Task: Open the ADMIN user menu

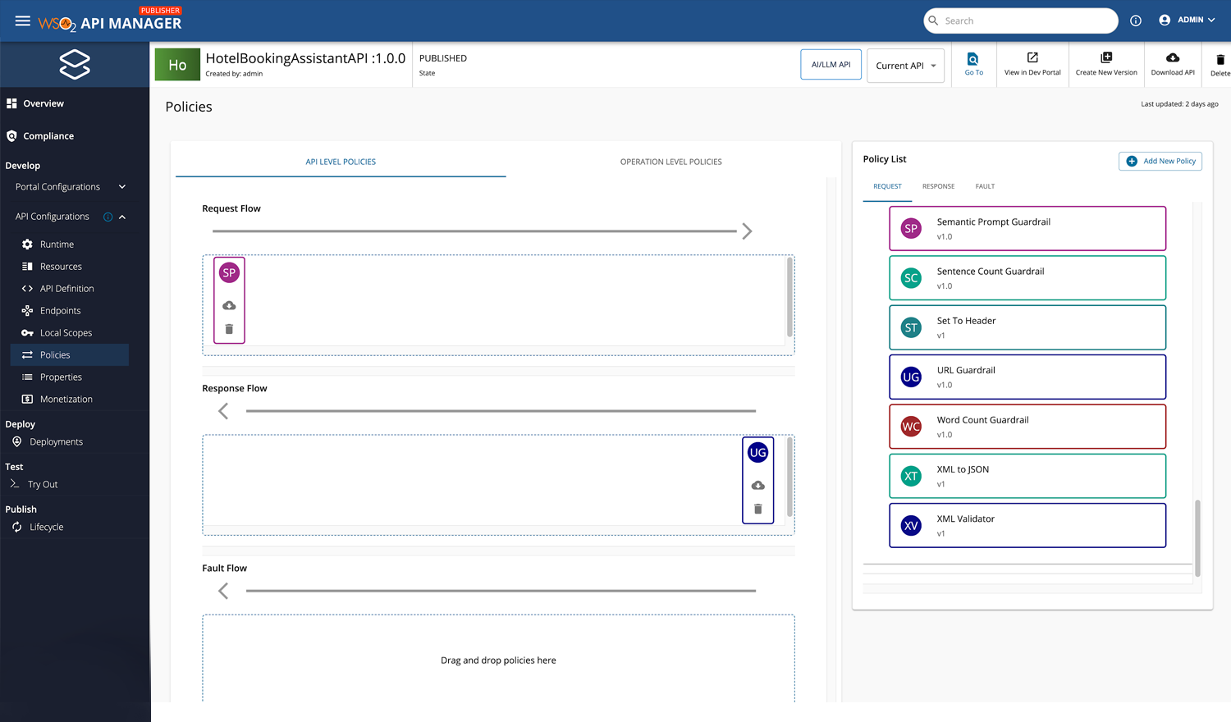Action: 1187,21
